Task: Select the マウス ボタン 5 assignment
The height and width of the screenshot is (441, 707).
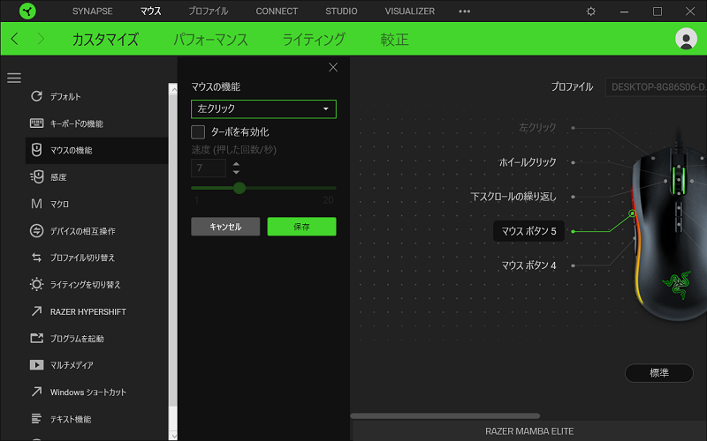Action: 528,231
